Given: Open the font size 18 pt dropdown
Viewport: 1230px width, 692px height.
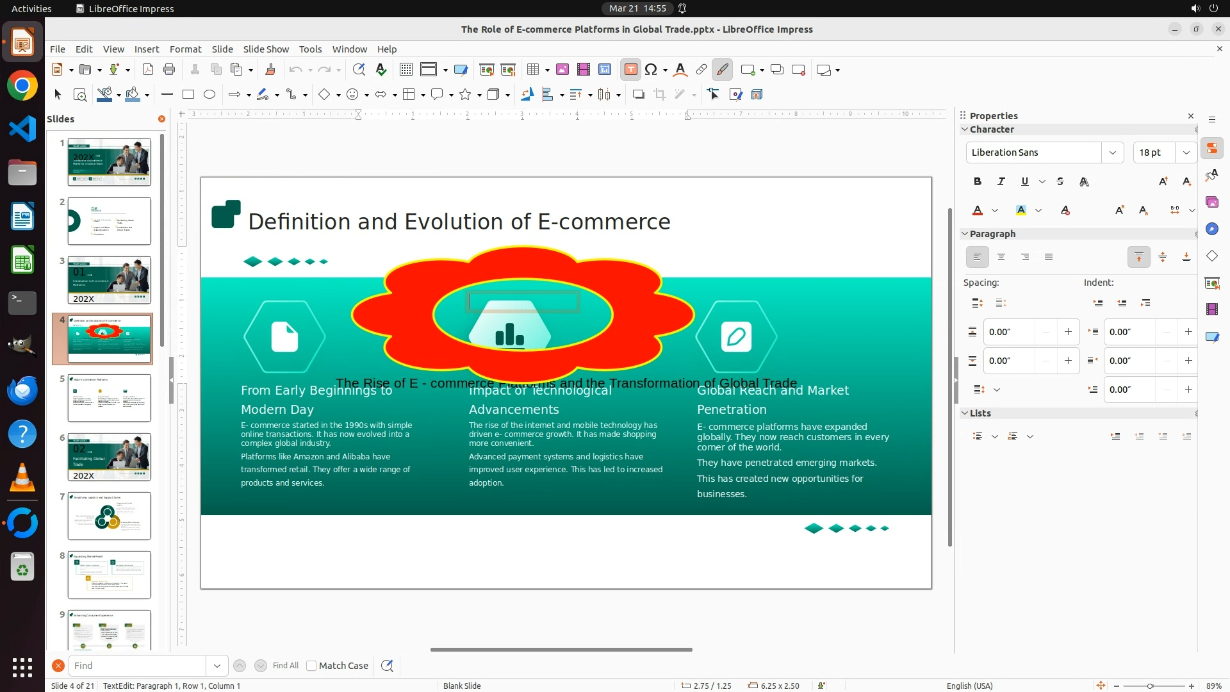Looking at the screenshot, I should (1186, 152).
